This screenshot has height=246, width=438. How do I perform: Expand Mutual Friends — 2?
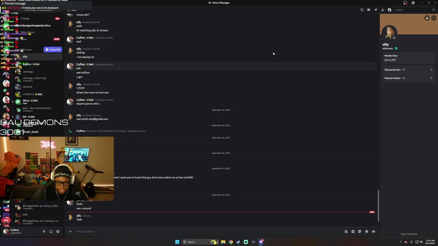tap(408, 78)
